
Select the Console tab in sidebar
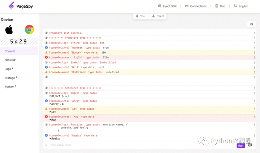click(10, 51)
